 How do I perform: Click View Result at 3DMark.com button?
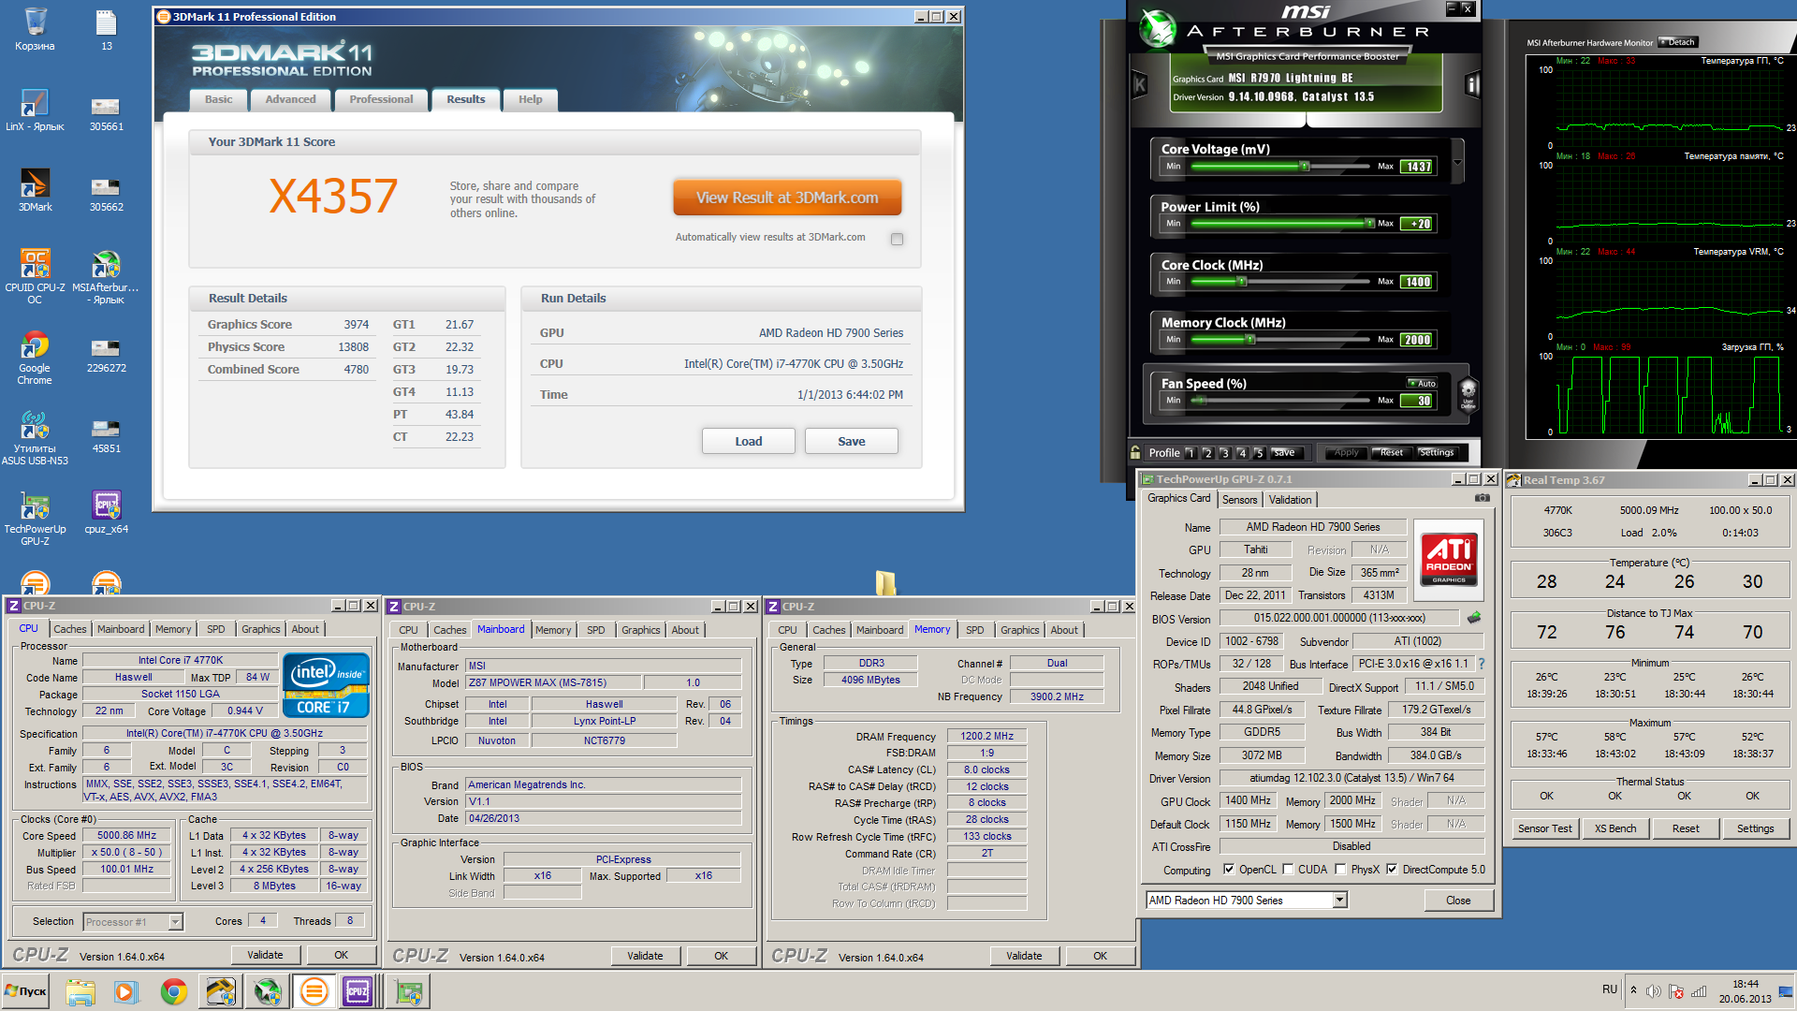point(786,198)
